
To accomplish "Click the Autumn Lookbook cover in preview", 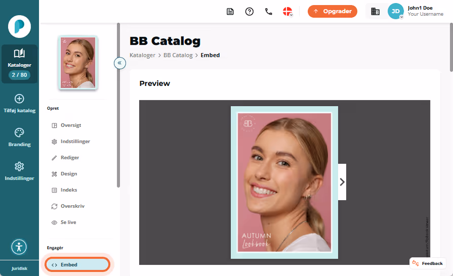I will 284,182.
